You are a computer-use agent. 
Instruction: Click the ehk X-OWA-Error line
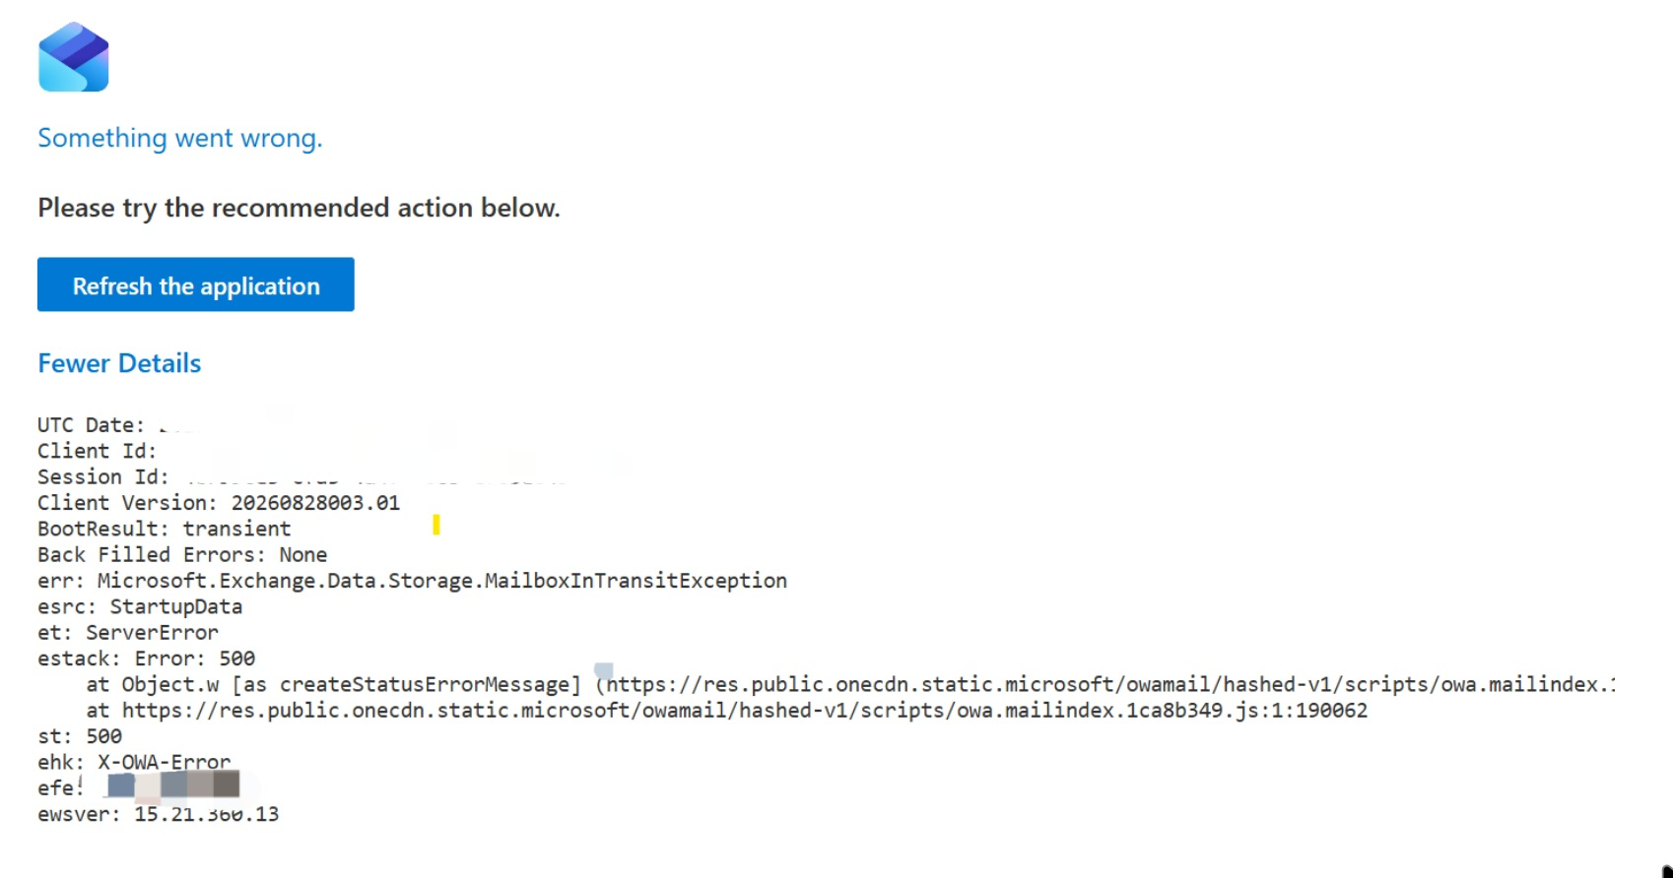tap(134, 762)
